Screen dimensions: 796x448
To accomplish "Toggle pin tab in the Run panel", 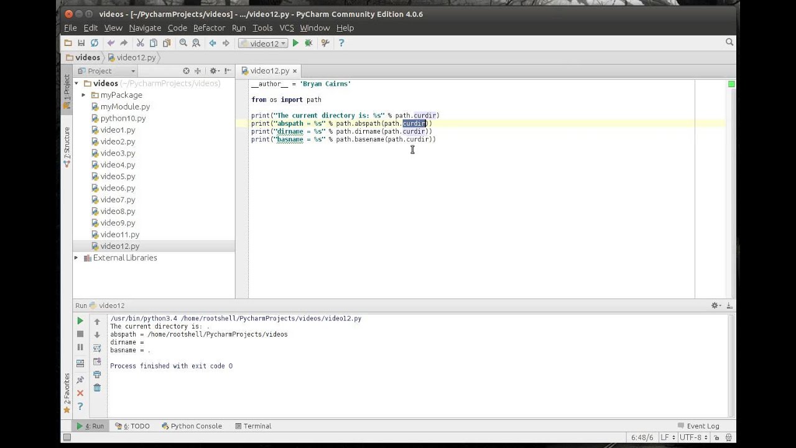I will point(80,380).
